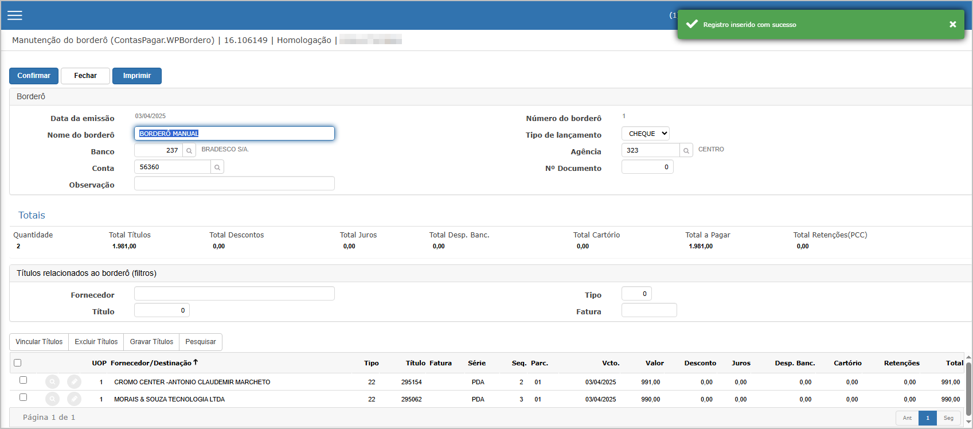973x429 pixels.
Task: Click the Título column header
Action: pyautogui.click(x=415, y=363)
